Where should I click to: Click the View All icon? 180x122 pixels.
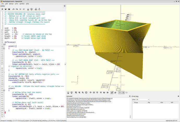click(x=76, y=92)
